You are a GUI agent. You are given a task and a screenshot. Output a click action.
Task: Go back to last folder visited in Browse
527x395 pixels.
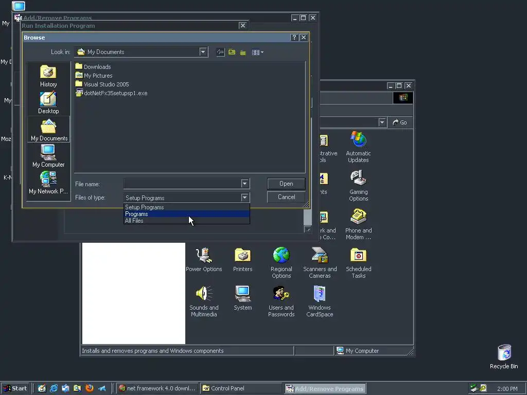pos(220,52)
